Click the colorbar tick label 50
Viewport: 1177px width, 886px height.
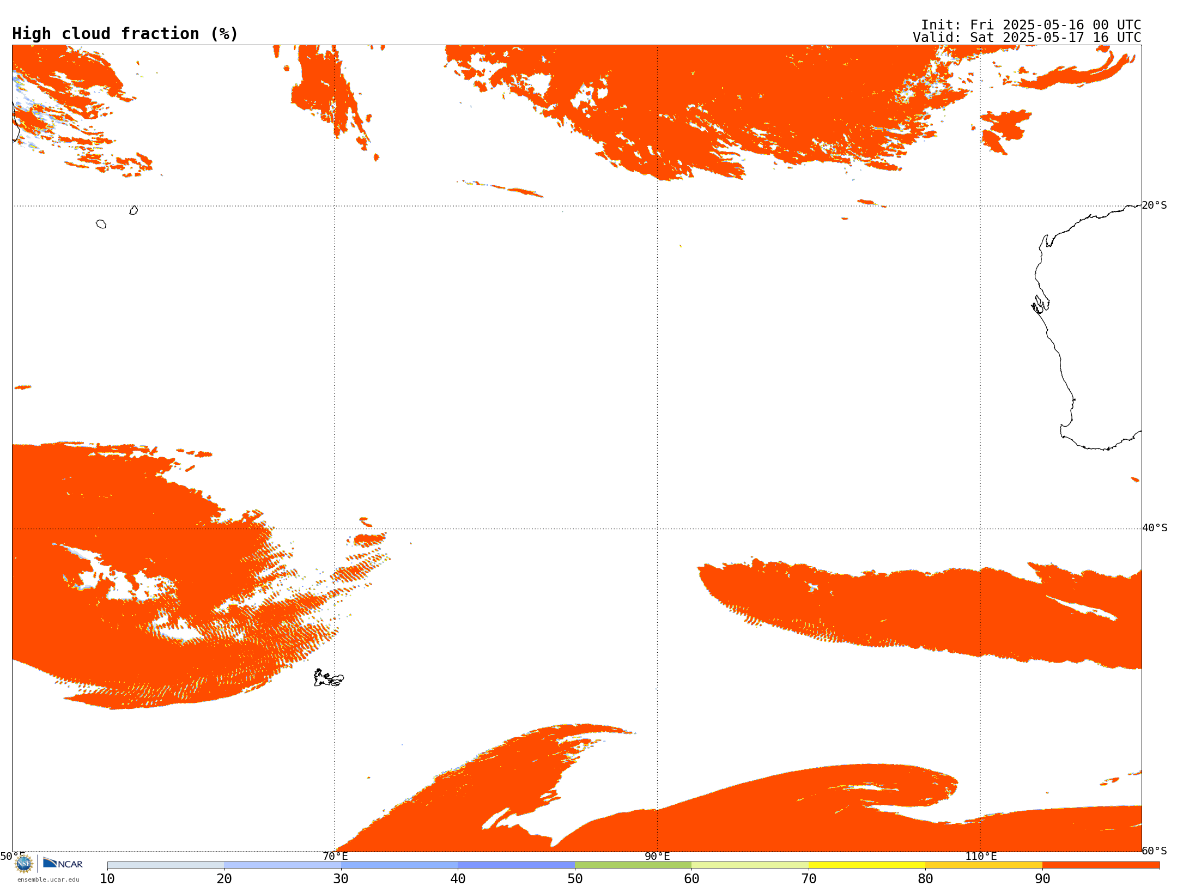pos(575,879)
